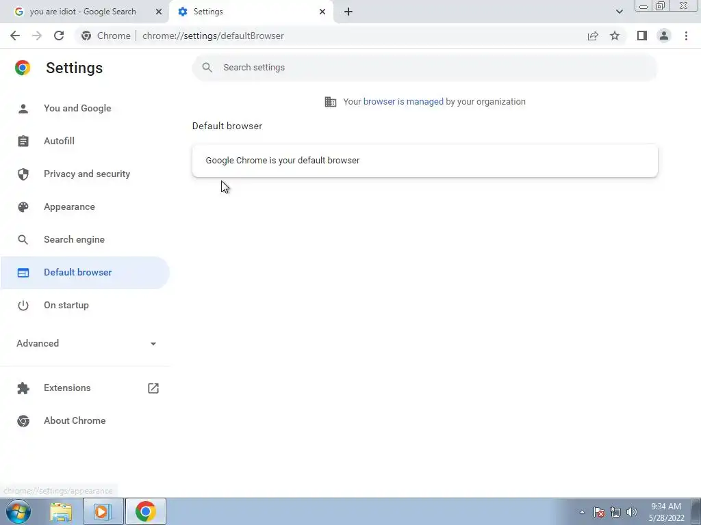Viewport: 701px width, 525px height.
Task: Switch to the 'you are idiot - Google Search' tab
Action: tap(84, 12)
